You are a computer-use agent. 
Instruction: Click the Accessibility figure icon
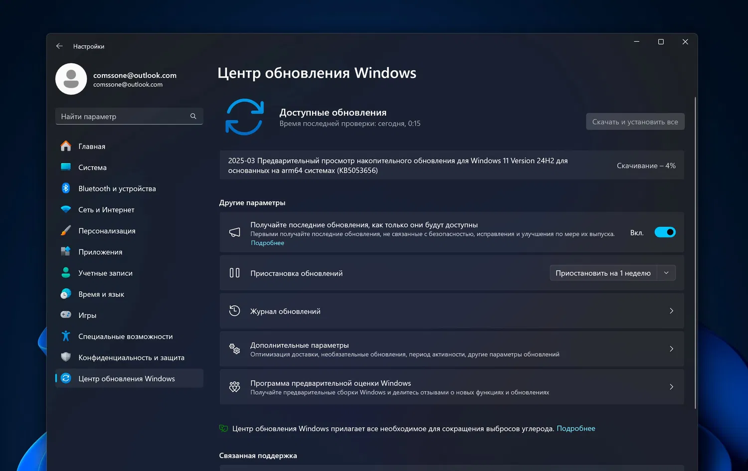pos(66,336)
